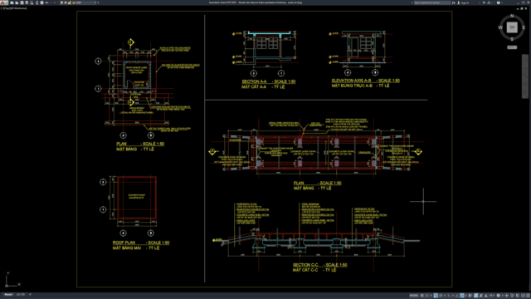Open the WCS dropdown below the ViewCube
The height and width of the screenshot is (299, 531).
pyautogui.click(x=512, y=47)
